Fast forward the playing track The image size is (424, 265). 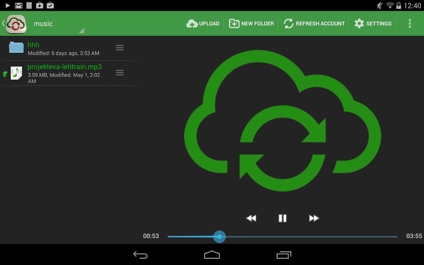point(314,218)
